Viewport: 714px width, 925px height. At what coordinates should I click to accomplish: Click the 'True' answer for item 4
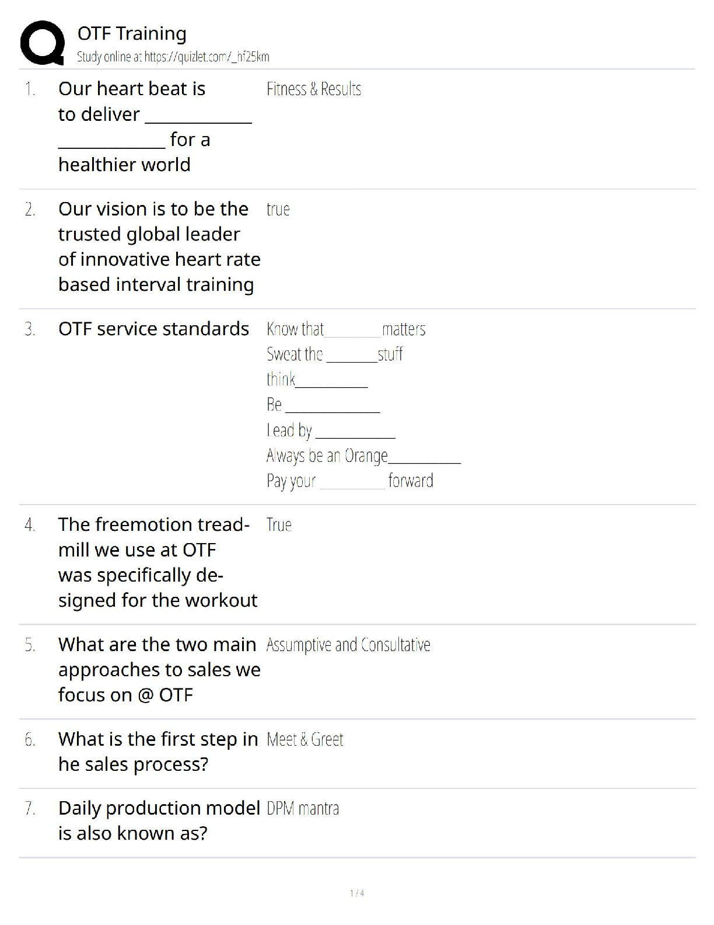point(279,525)
